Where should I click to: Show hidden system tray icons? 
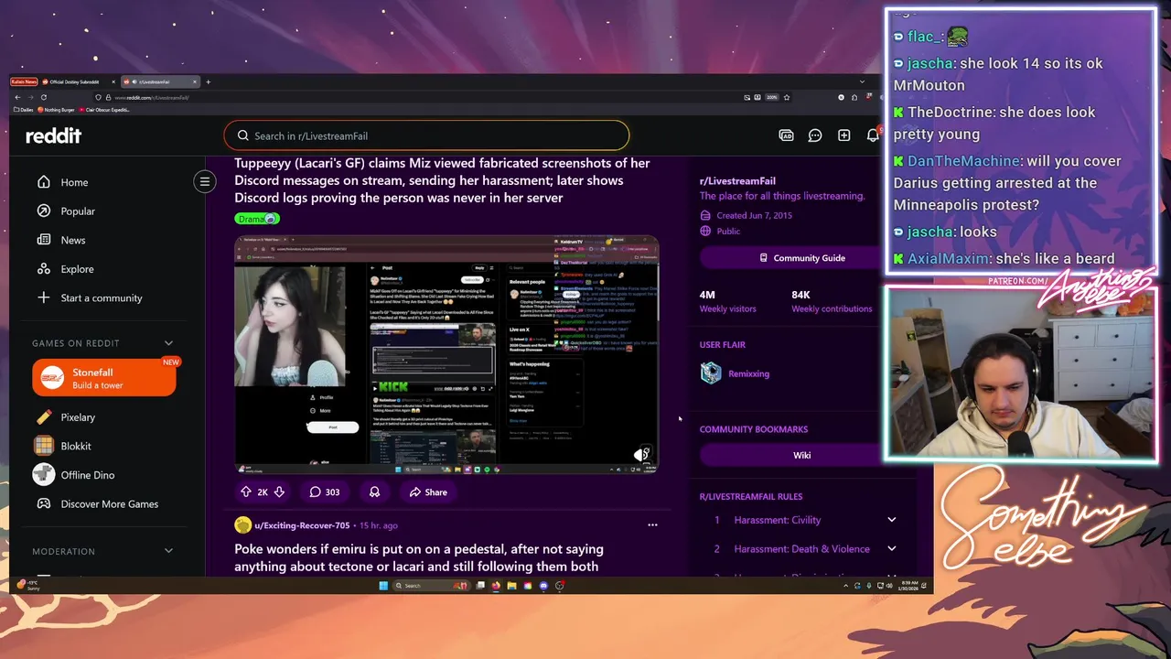[x=845, y=586]
